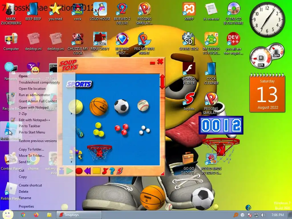Pick the orange basketball toy in Soup Toys
The height and width of the screenshot is (219, 292).
click(99, 107)
